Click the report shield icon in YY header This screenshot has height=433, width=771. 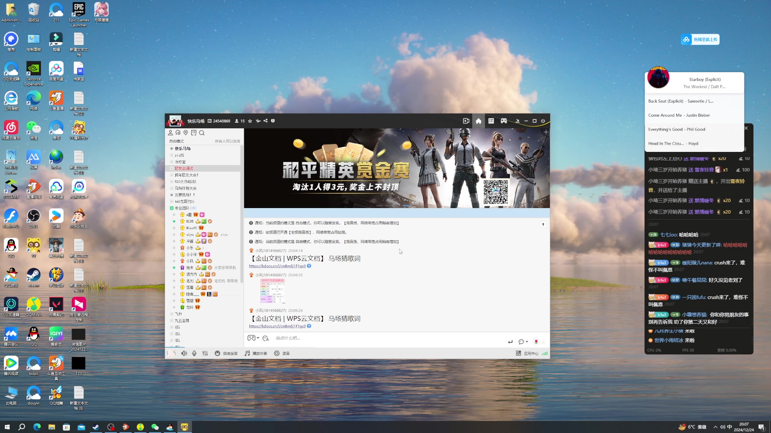coord(273,121)
